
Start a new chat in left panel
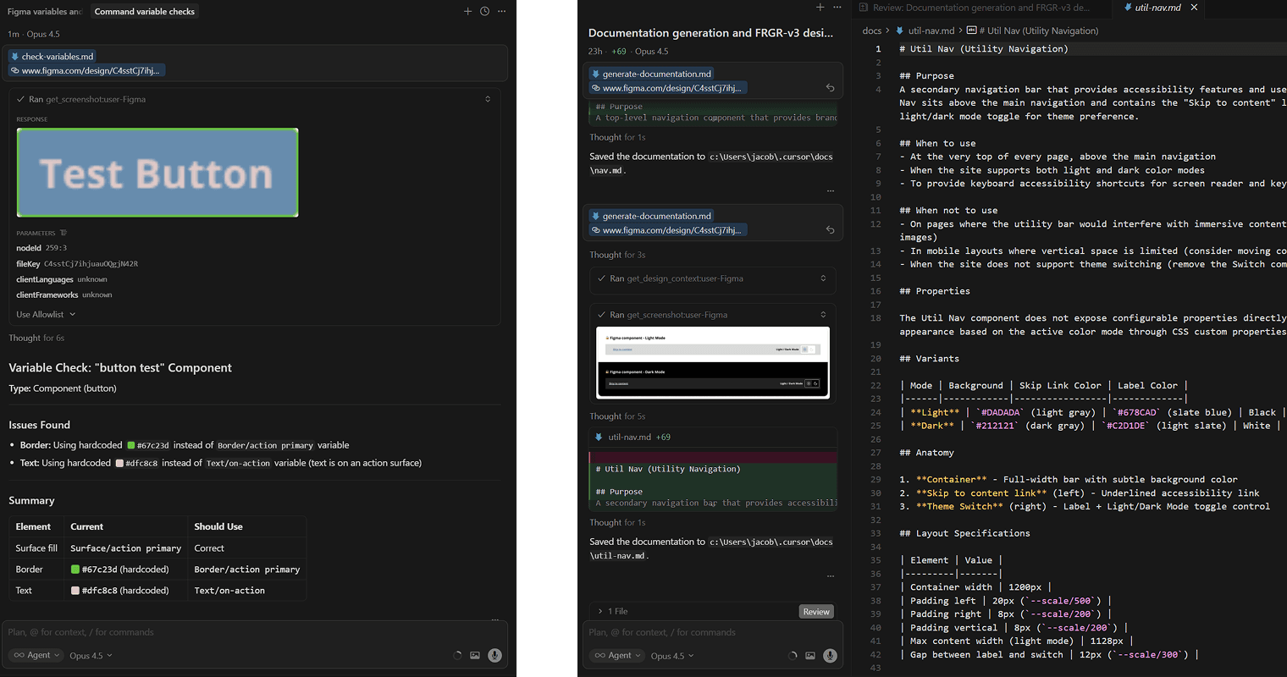click(x=467, y=11)
